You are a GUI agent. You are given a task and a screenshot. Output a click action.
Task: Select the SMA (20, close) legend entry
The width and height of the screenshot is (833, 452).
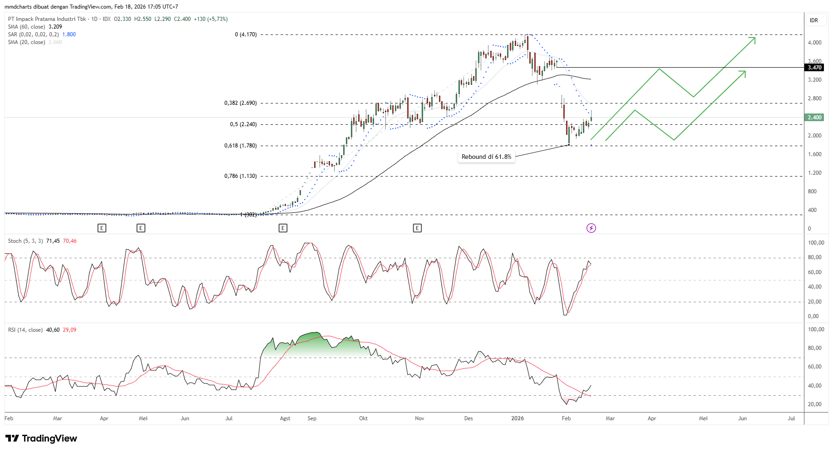(x=26, y=42)
